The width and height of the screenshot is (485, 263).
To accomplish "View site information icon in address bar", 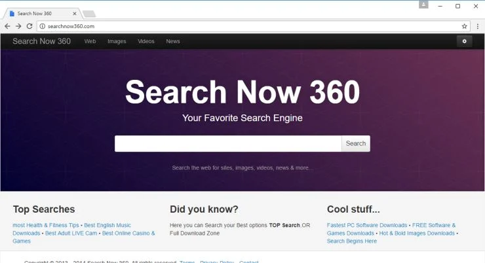I will [43, 26].
